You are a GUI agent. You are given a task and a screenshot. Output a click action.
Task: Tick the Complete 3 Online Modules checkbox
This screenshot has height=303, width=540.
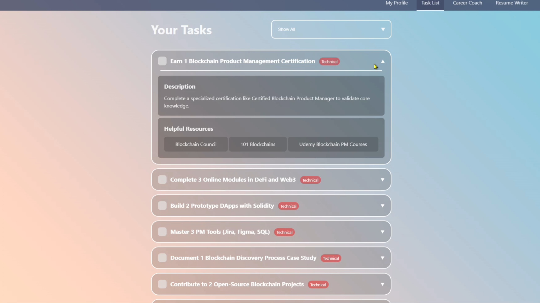point(162,180)
